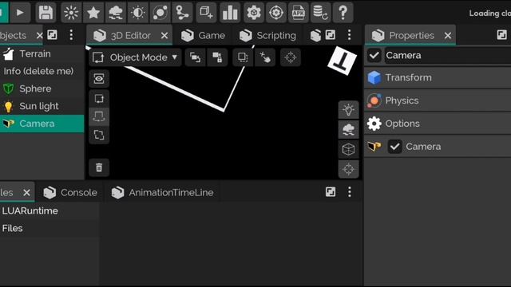Click the swap layers icon beside Object Mode

pos(195,57)
